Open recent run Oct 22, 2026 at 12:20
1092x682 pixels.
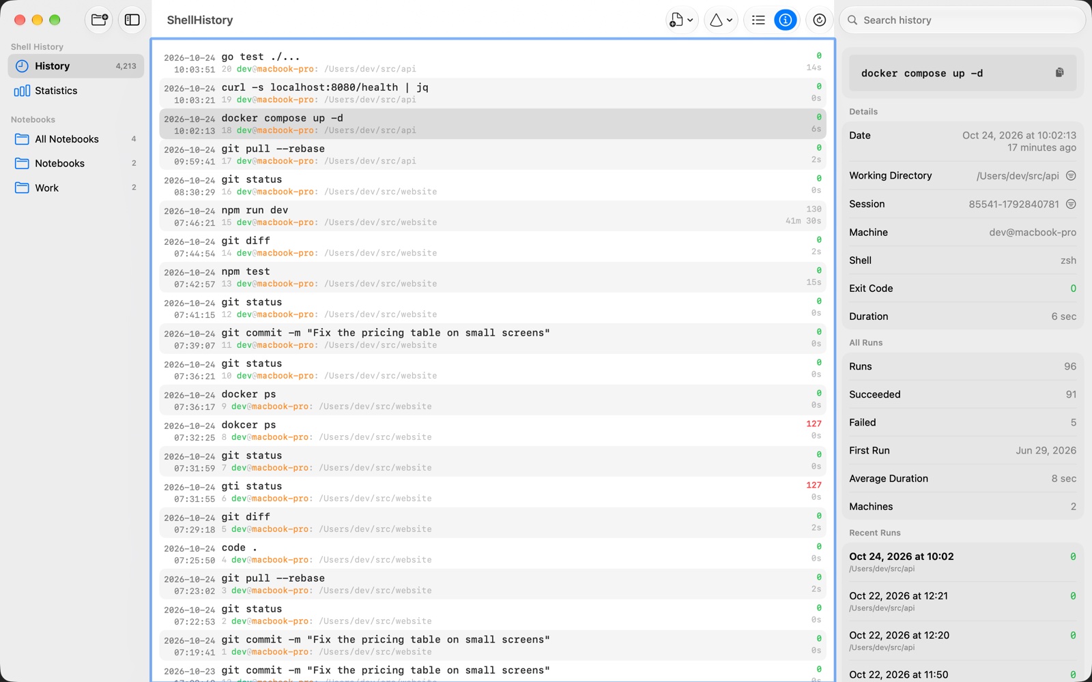point(962,641)
